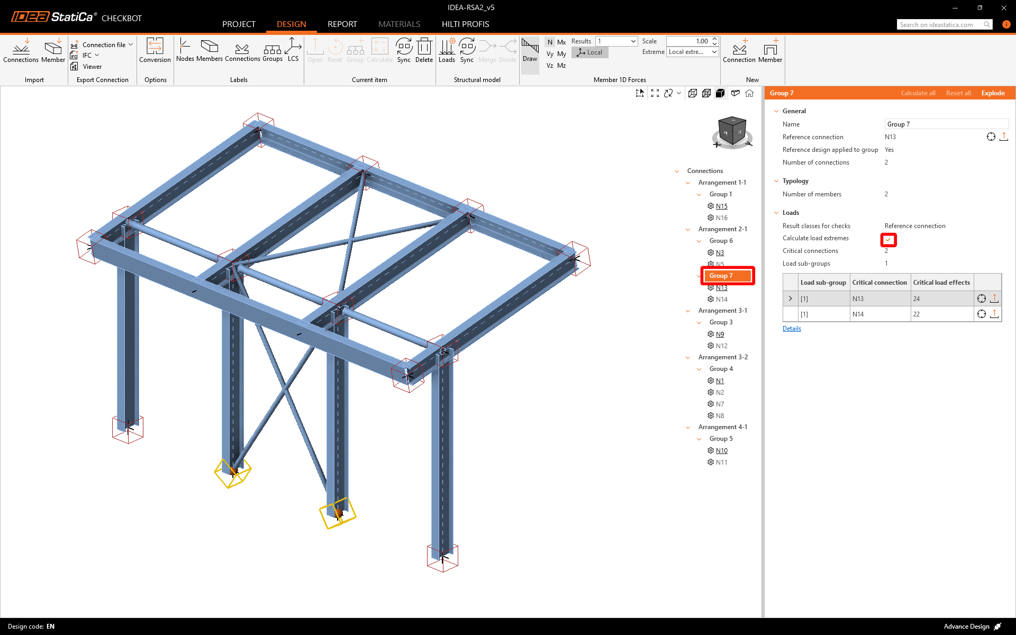Click the zoom-to-fit view icon
Image resolution: width=1016 pixels, height=635 pixels.
tap(655, 93)
